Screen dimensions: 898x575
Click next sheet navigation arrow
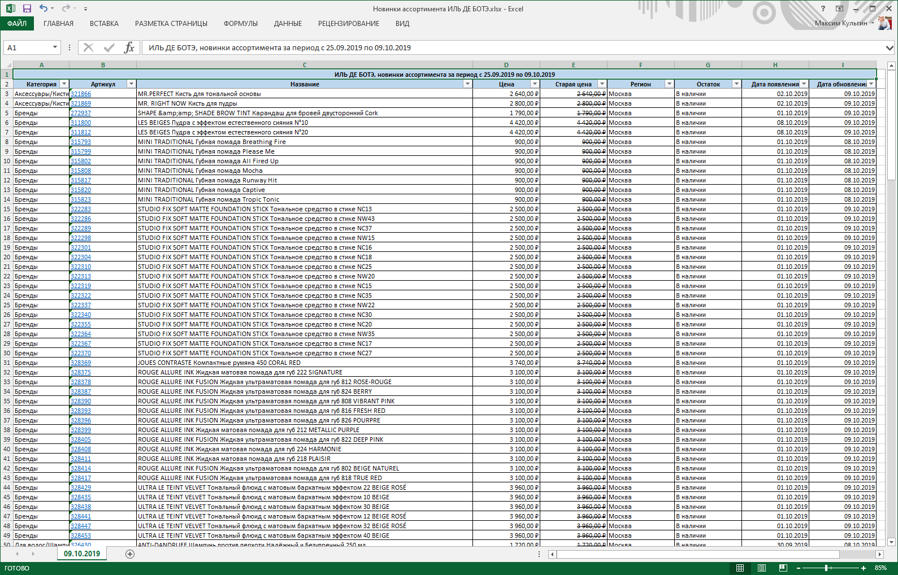33,554
